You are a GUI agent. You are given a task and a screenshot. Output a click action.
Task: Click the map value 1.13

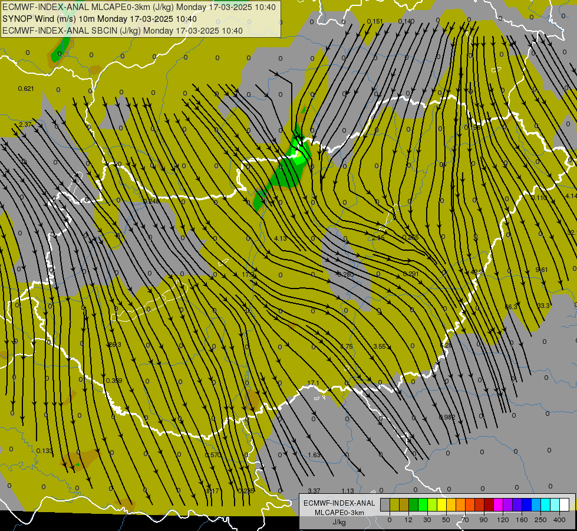point(348,491)
